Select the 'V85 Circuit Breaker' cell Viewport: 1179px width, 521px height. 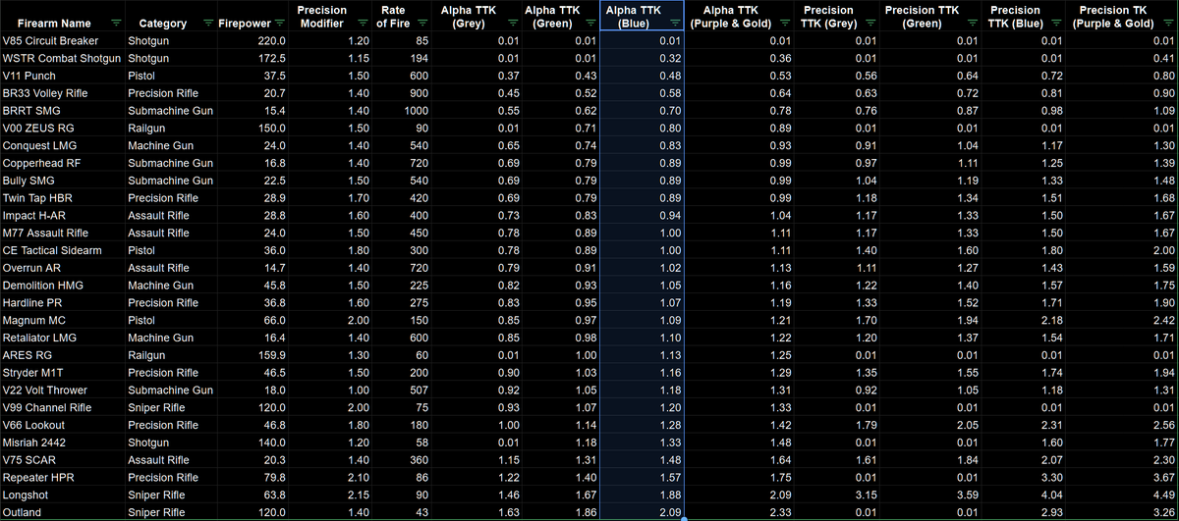[x=62, y=41]
